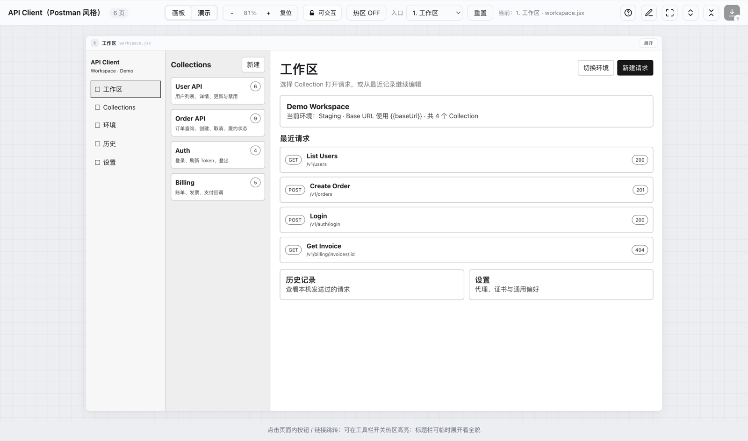This screenshot has height=441, width=748.
Task: Open Get Invoice recent request
Action: 467,250
